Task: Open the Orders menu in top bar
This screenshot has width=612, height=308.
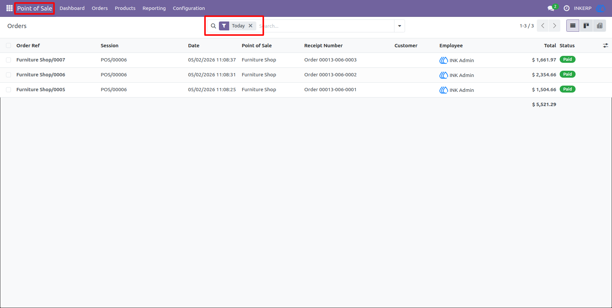Action: coord(100,8)
